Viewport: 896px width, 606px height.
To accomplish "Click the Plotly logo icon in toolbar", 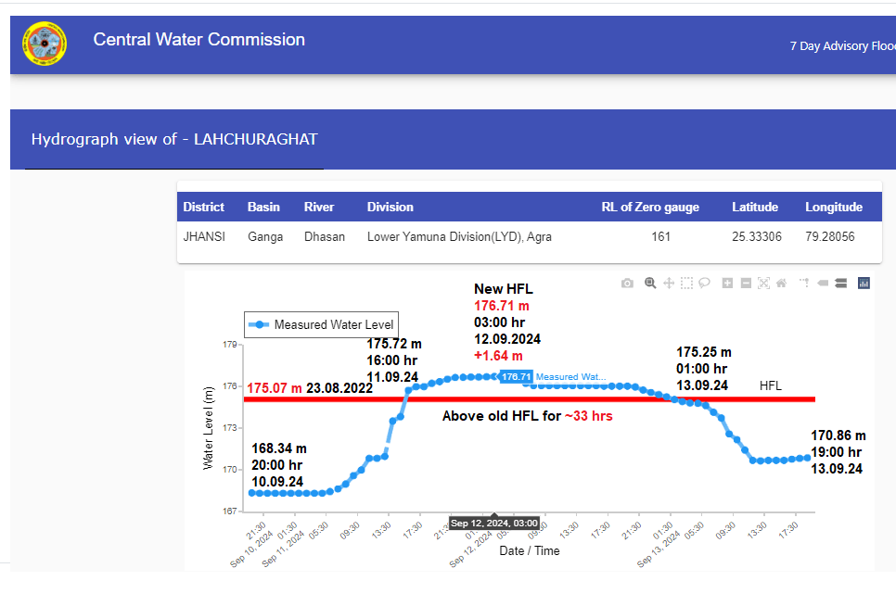I will (864, 284).
